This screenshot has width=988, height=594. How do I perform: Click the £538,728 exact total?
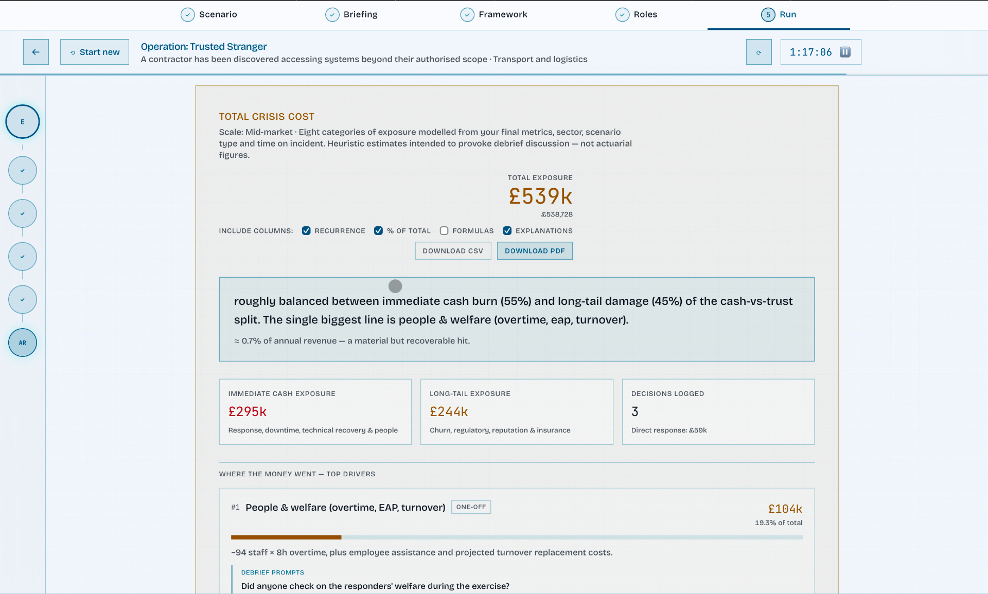point(557,214)
